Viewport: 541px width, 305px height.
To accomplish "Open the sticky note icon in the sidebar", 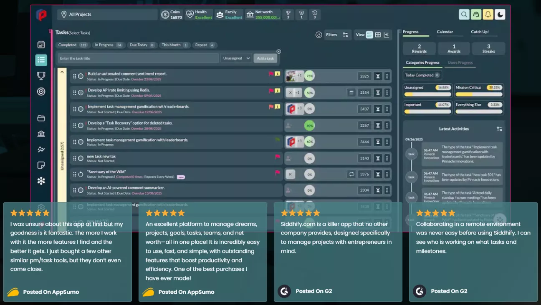I will [x=41, y=165].
